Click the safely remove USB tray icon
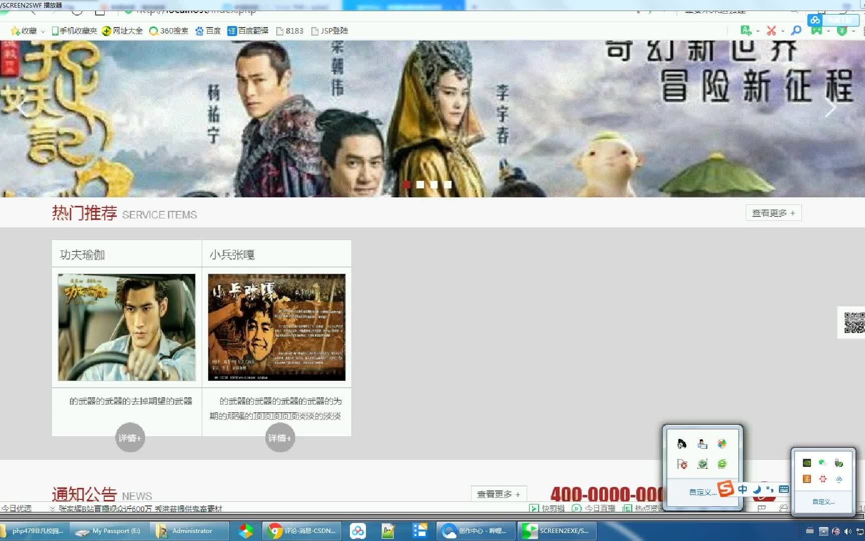This screenshot has width=865, height=541. click(x=839, y=463)
